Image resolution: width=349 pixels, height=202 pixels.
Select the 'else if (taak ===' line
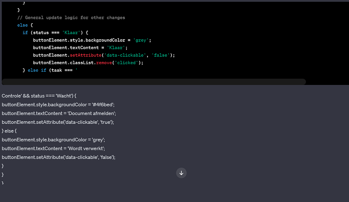point(49,70)
